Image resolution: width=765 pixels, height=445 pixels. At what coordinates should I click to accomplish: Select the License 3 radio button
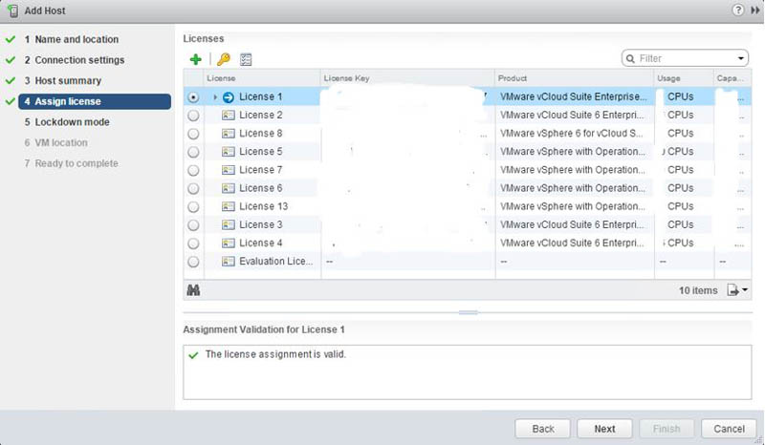pos(193,225)
